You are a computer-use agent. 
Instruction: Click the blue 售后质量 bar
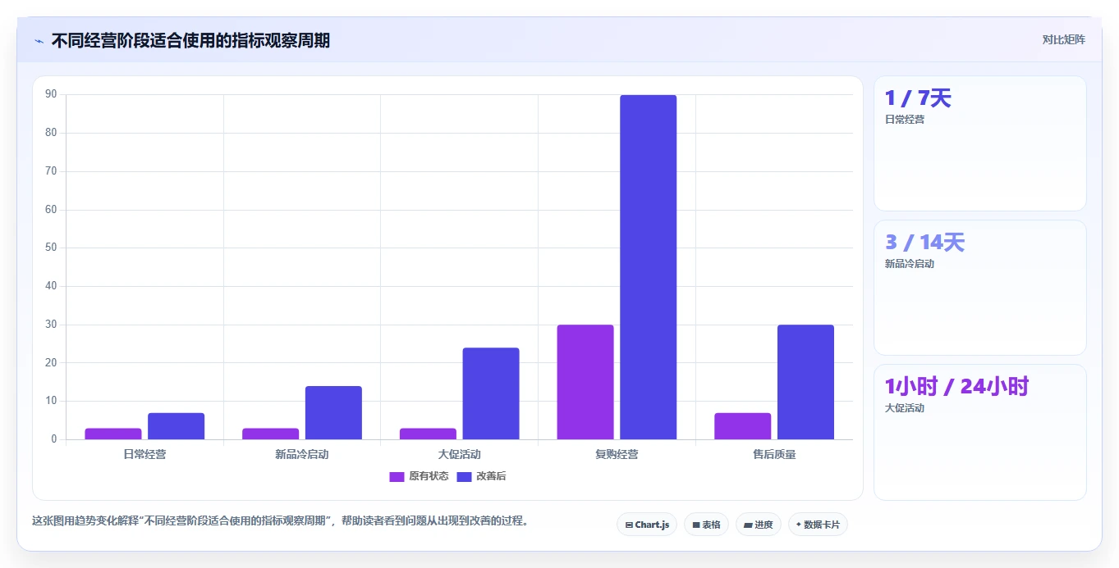coord(805,382)
